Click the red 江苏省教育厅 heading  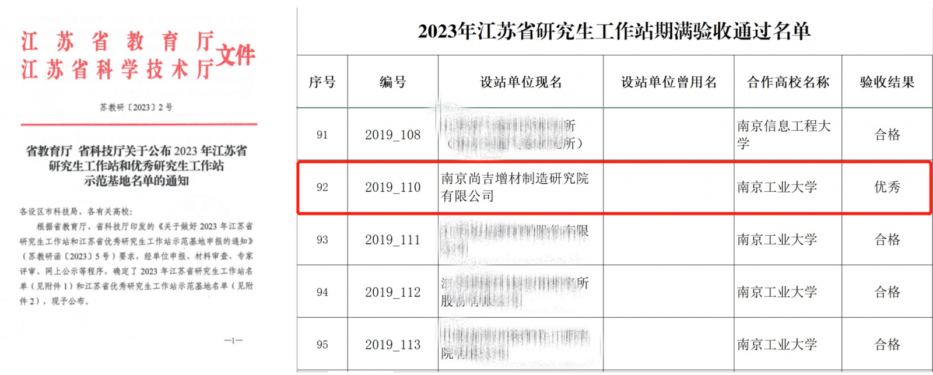pyautogui.click(x=118, y=41)
